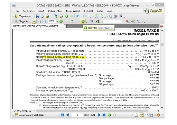This screenshot has height=125, width=177.
Task: Enable single page layout
Action: tap(136, 115)
